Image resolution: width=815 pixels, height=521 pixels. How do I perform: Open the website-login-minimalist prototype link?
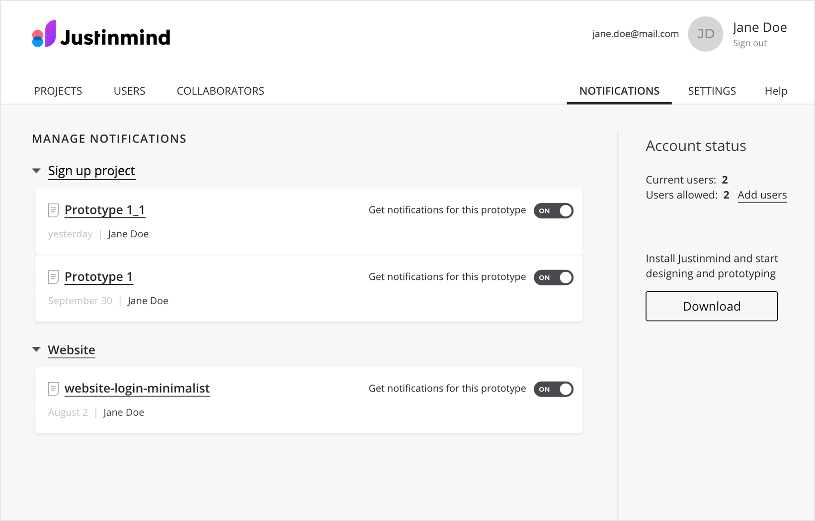pos(137,389)
